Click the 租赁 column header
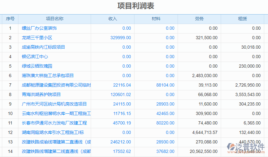268x157 pixels. tap(242, 19)
